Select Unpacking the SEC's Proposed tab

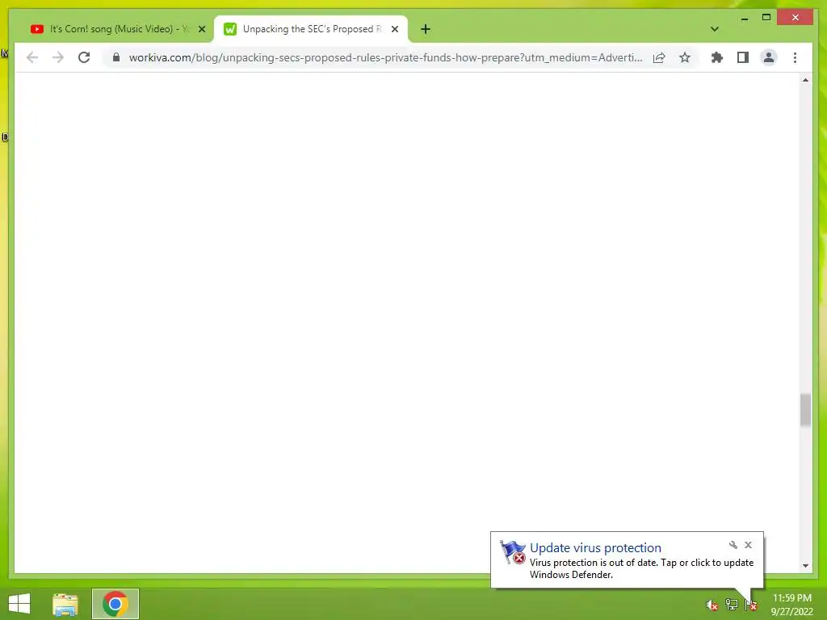pos(311,29)
